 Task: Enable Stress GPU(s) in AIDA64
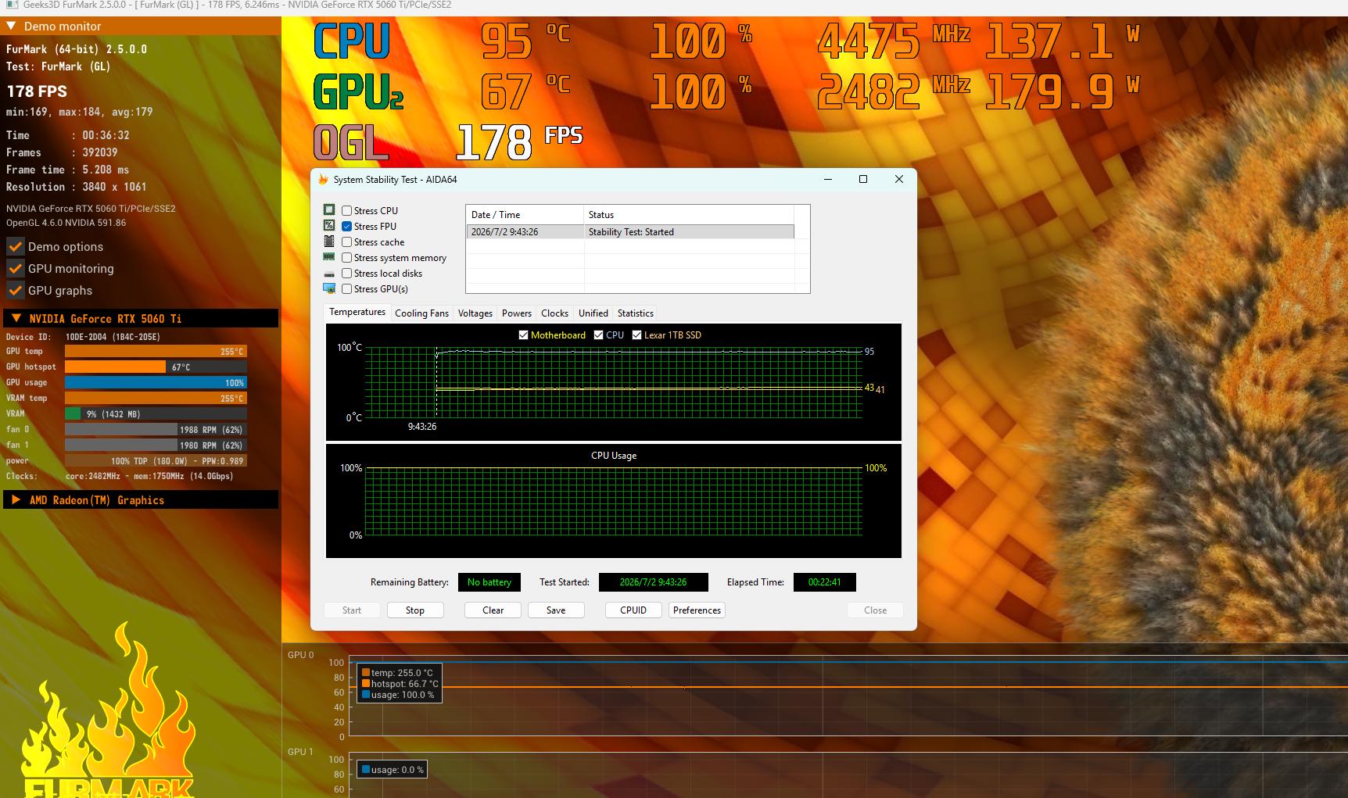click(346, 289)
